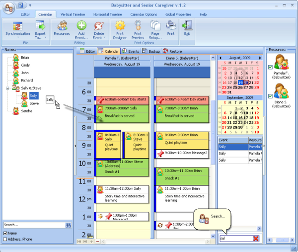The height and width of the screenshot is (252, 298).
Task: Select 11:30am-12:30pm Sally Story time event
Action: (122, 194)
